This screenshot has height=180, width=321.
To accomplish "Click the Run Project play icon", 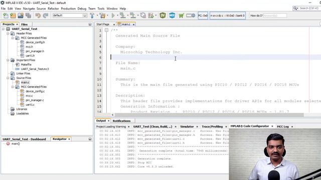I will click(113, 15).
